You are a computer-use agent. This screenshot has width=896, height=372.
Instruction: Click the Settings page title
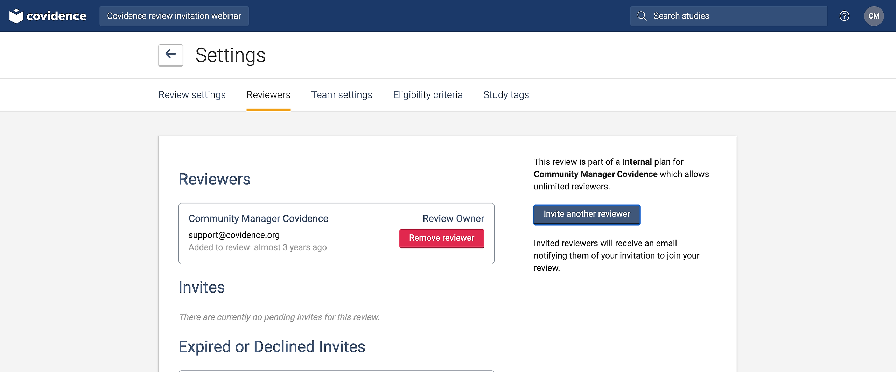pyautogui.click(x=230, y=55)
